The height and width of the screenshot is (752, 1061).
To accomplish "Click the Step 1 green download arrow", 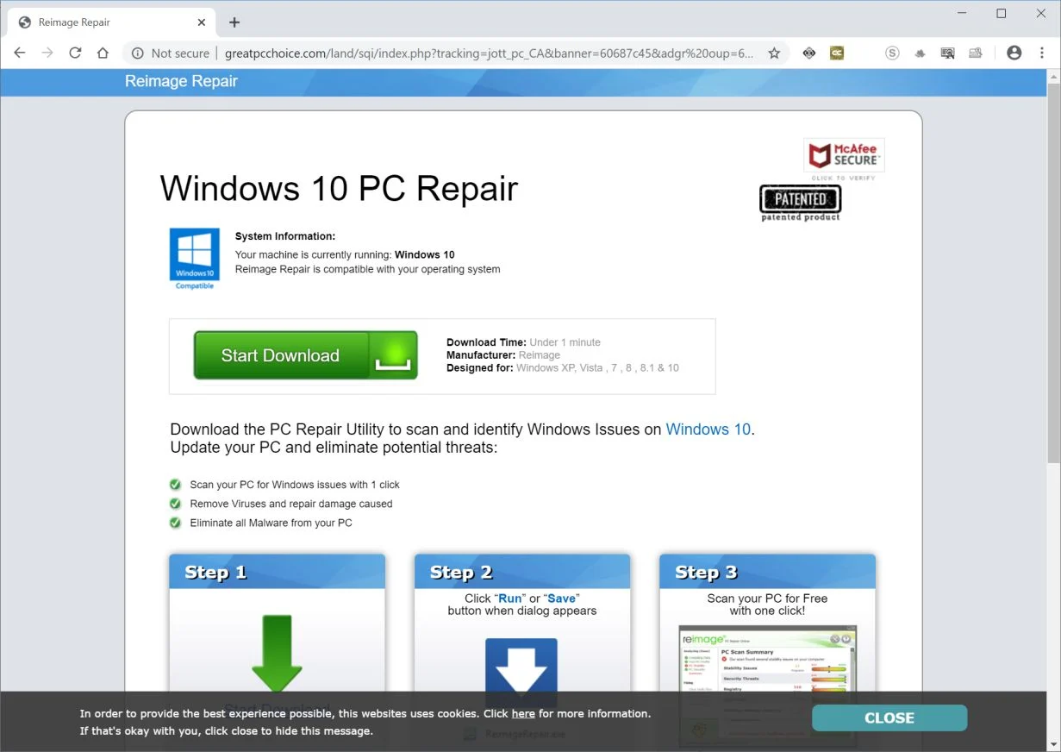I will coord(277,653).
